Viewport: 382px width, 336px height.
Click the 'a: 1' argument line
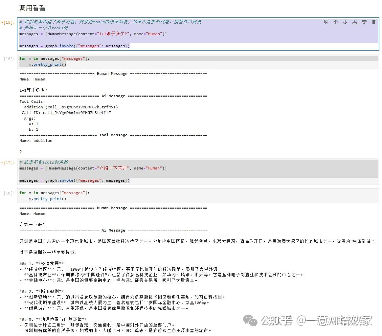tap(34, 124)
